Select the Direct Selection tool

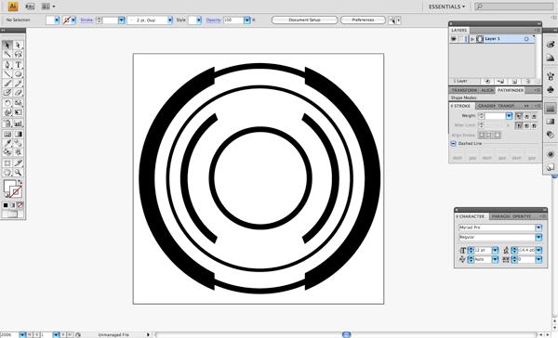[19, 45]
